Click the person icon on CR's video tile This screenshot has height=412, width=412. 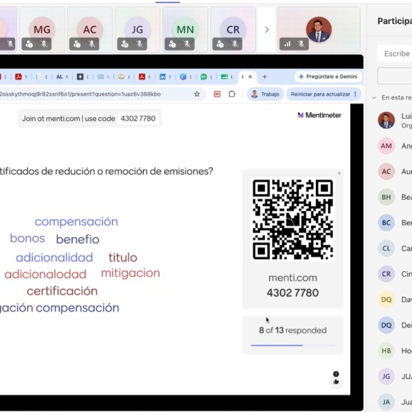(220, 44)
